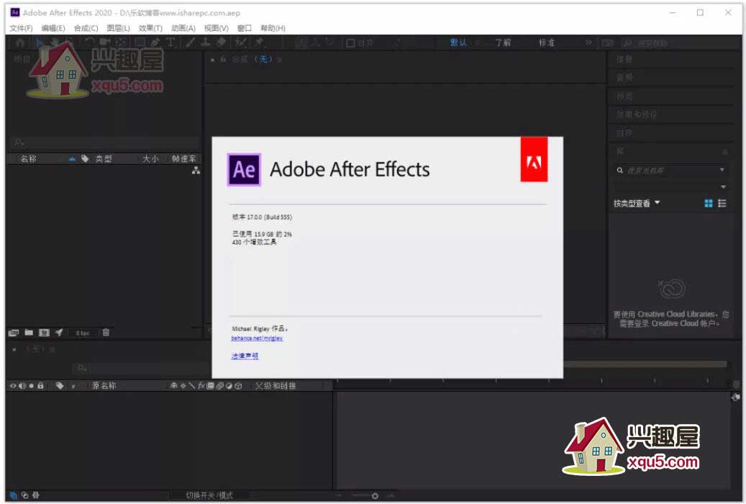746x504 pixels.
Task: Click the Home icon in the toolbar
Action: click(20, 42)
